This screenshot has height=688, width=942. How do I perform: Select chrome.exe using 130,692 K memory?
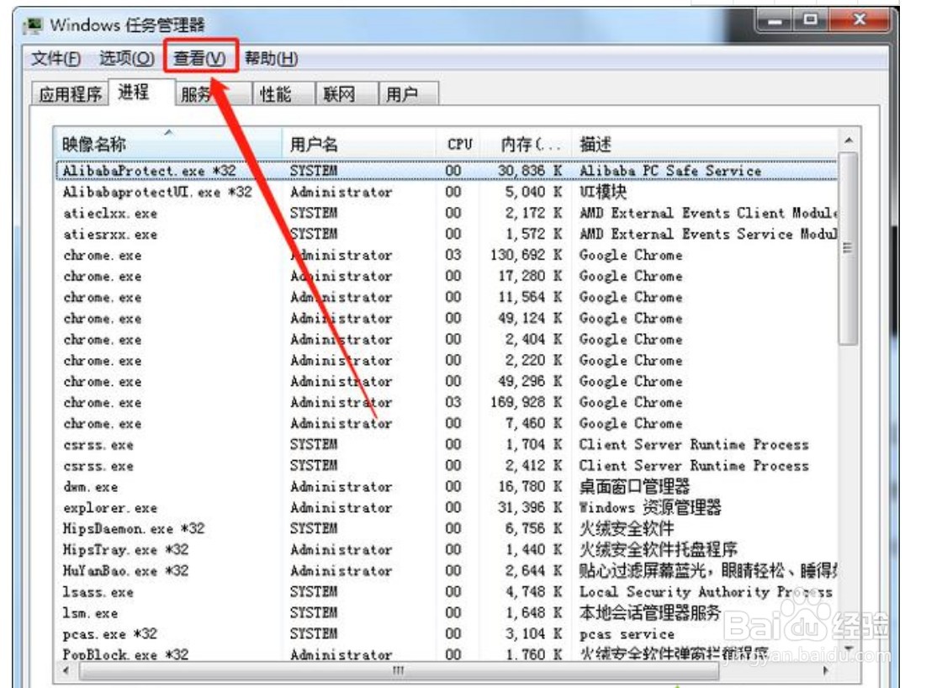pos(447,255)
